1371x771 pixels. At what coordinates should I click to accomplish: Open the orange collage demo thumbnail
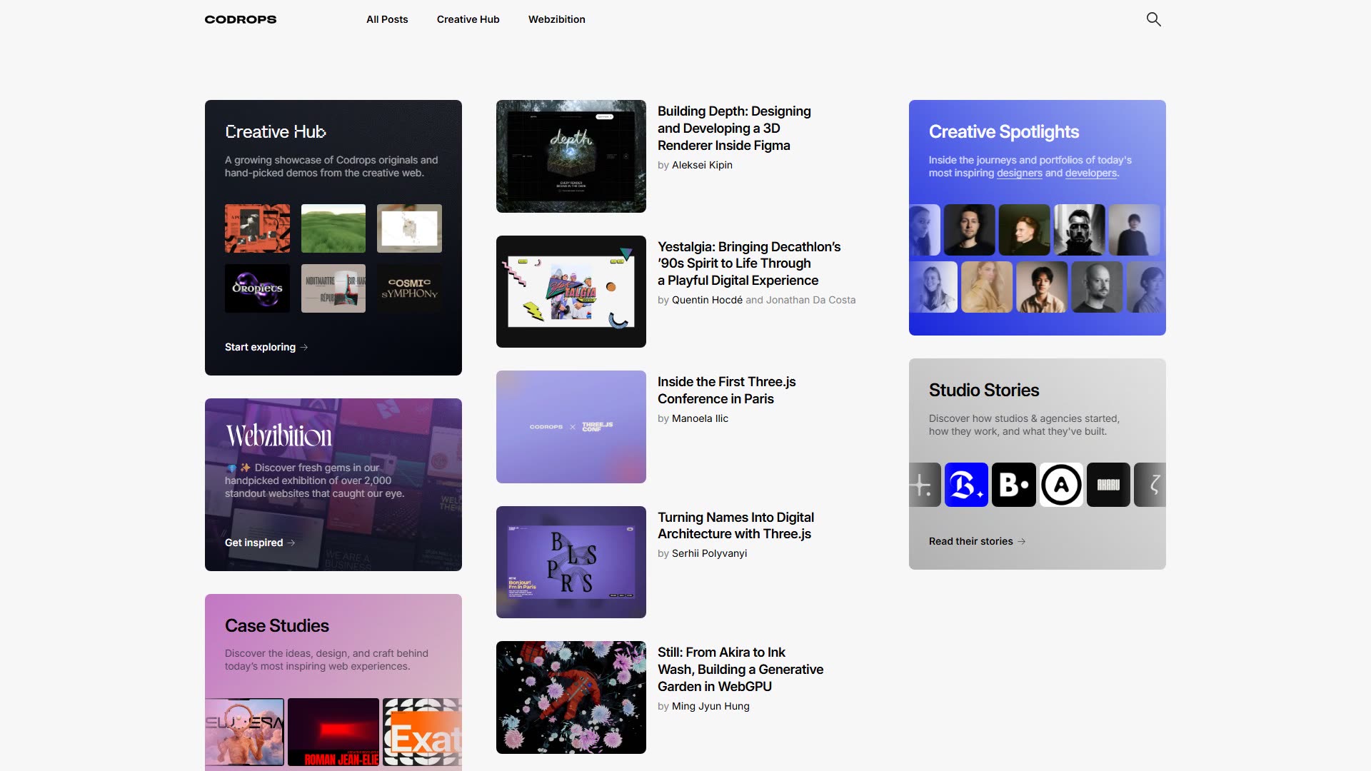point(257,228)
